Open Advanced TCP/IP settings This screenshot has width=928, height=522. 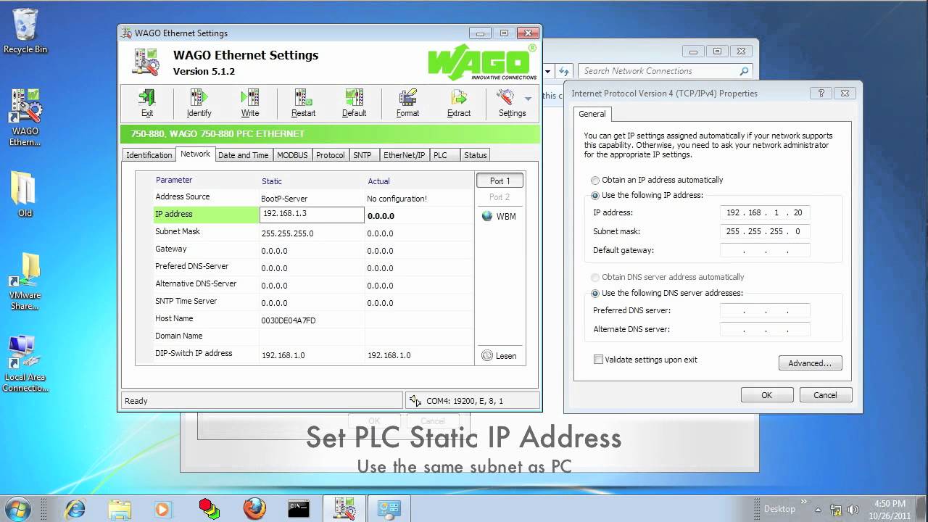(810, 363)
